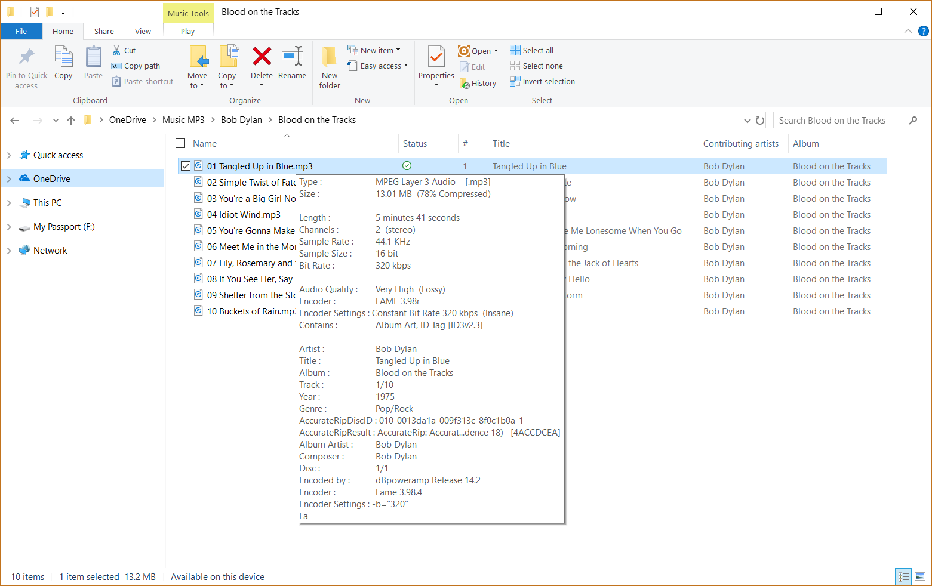Click Select none in ribbon
The height and width of the screenshot is (586, 932).
point(537,66)
